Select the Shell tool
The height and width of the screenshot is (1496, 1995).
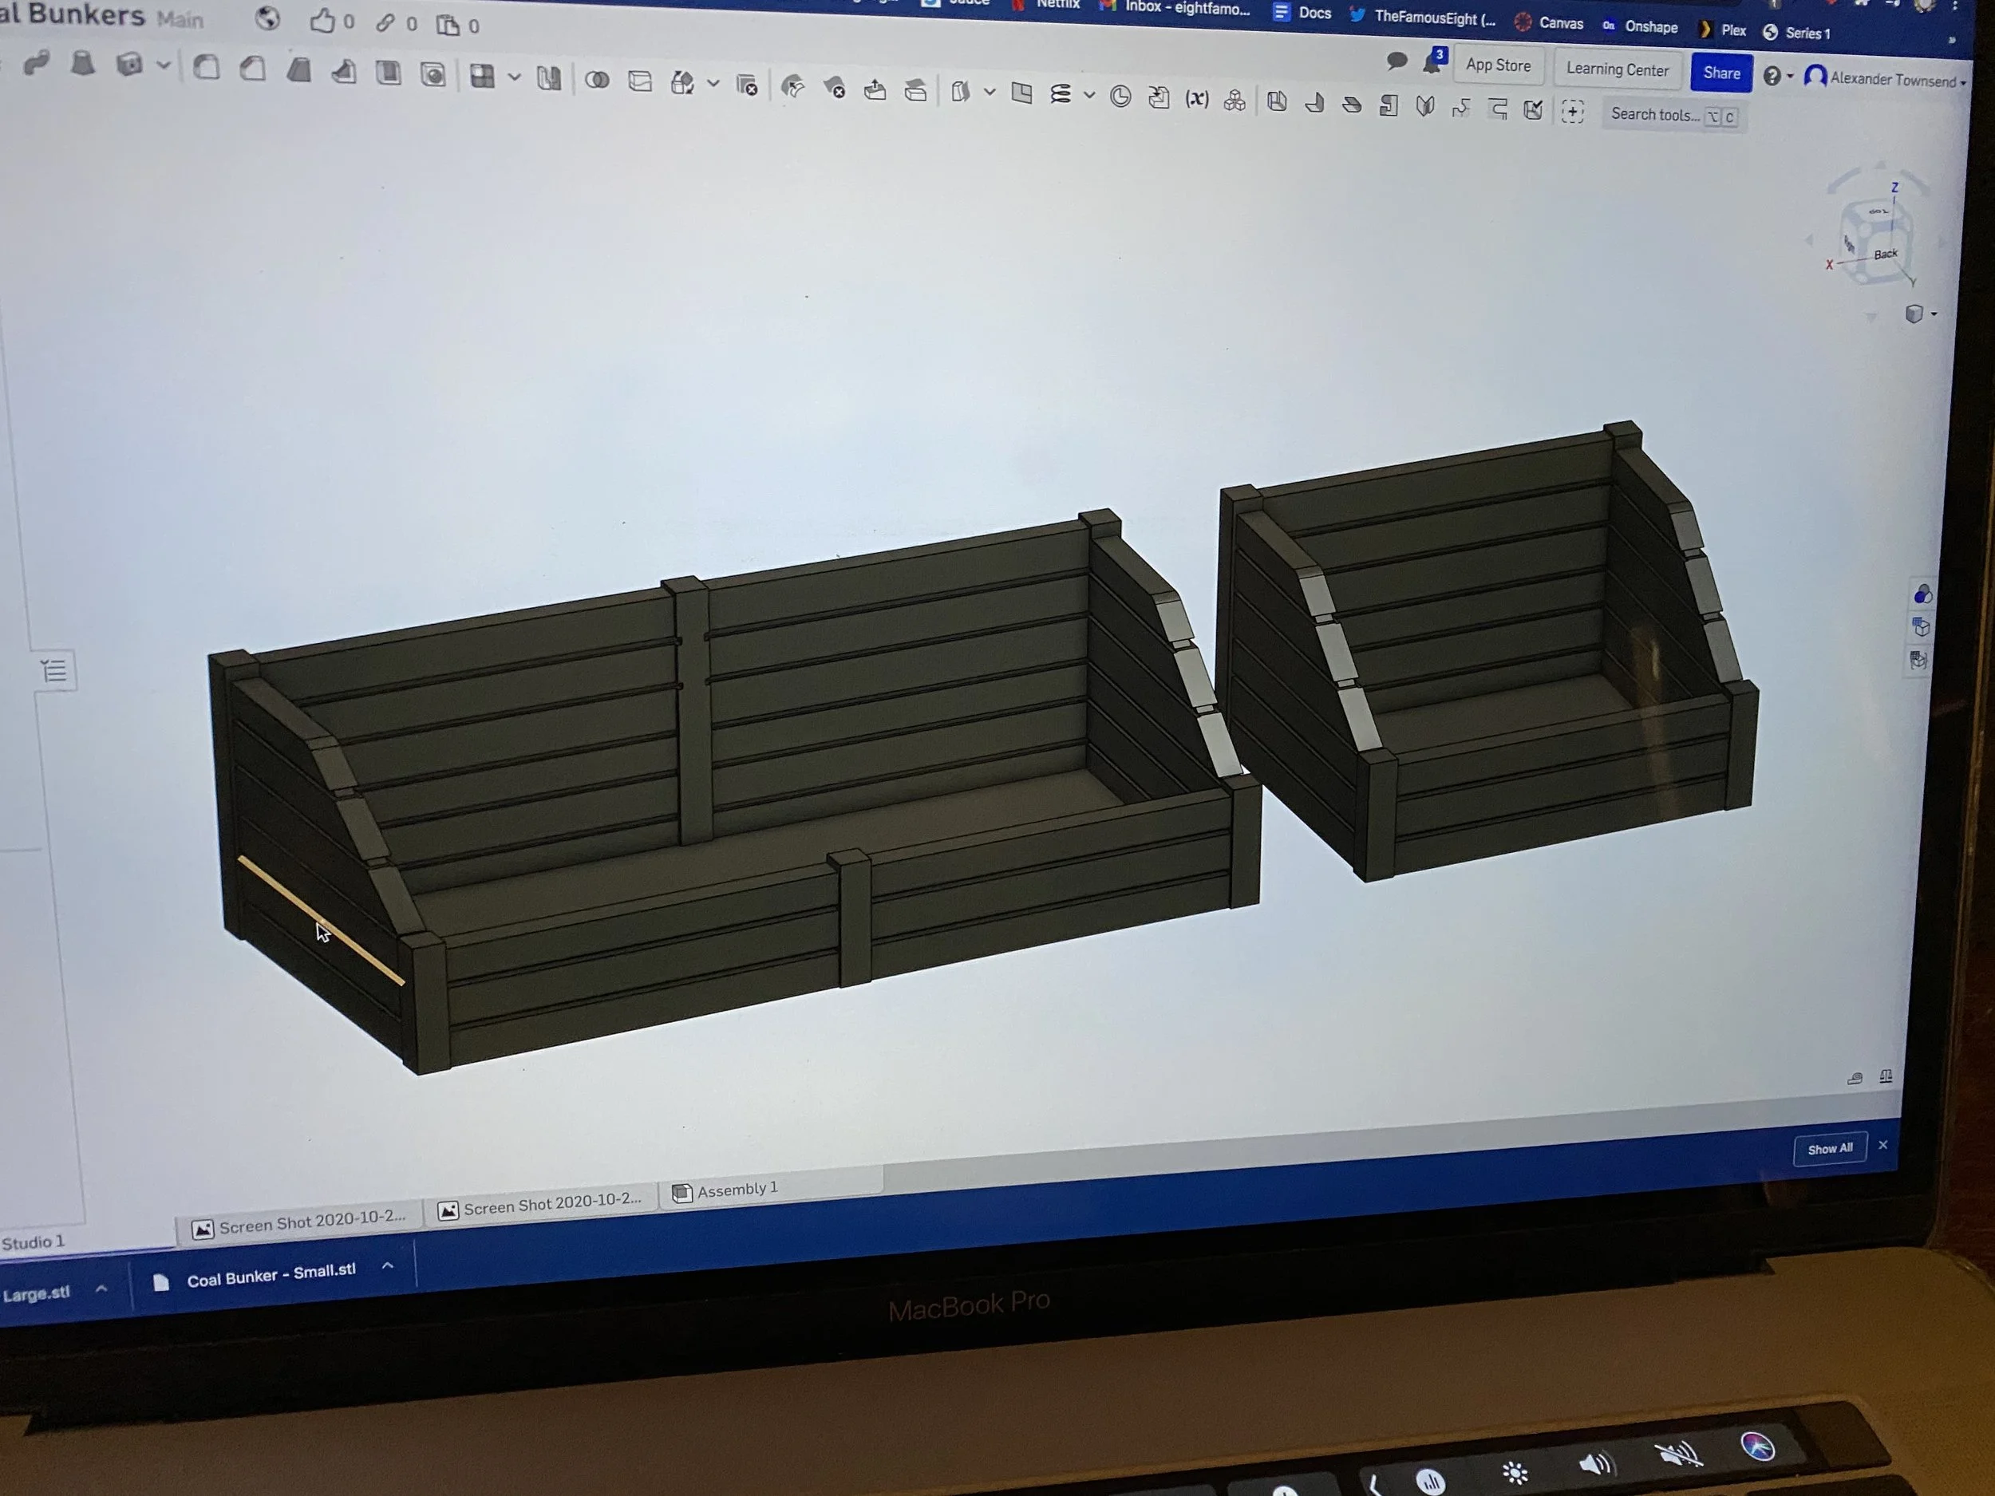[x=388, y=73]
